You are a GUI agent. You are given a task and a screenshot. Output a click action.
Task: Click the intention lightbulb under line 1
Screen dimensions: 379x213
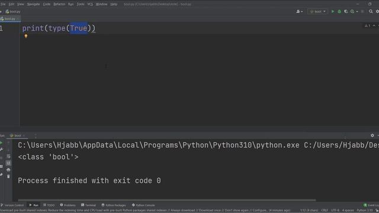click(26, 36)
